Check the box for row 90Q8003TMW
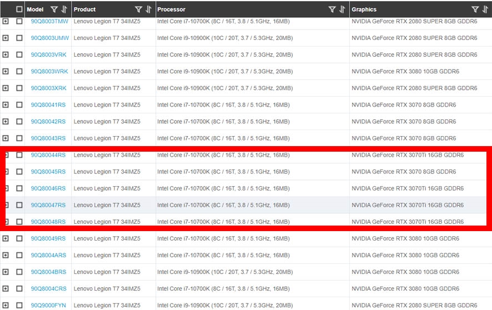The height and width of the screenshot is (310, 492). click(19, 21)
